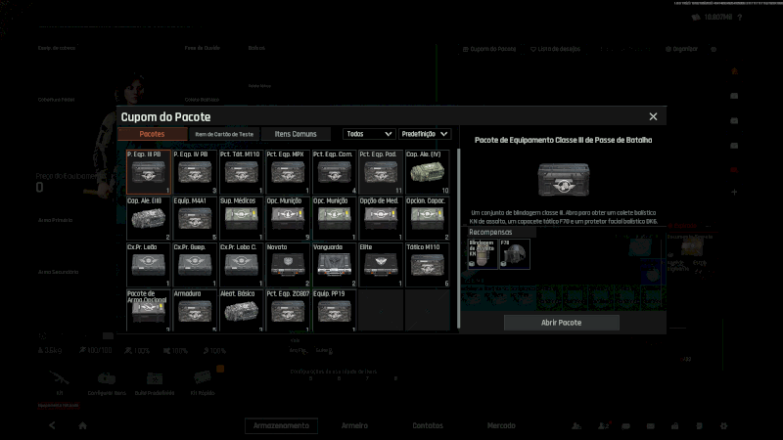Image resolution: width=783 pixels, height=440 pixels.
Task: Close the Cupom do Pacote dialog
Action: tap(653, 116)
